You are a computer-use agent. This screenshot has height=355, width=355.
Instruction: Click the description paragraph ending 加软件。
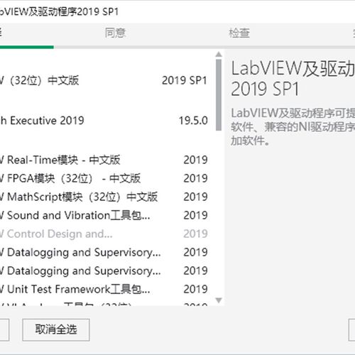click(x=293, y=127)
